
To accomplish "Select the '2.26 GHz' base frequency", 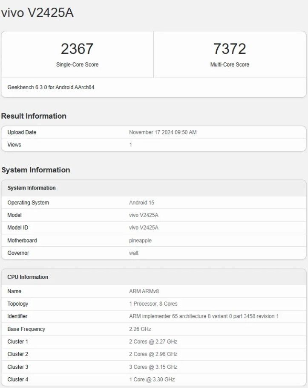I will click(x=140, y=329).
